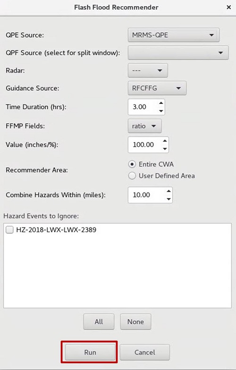This screenshot has height=370, width=236.
Task: Click the Cancel button
Action: click(144, 352)
